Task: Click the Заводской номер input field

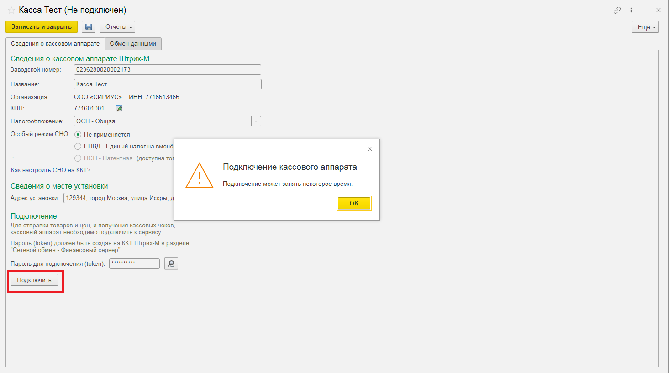Action: pyautogui.click(x=168, y=69)
